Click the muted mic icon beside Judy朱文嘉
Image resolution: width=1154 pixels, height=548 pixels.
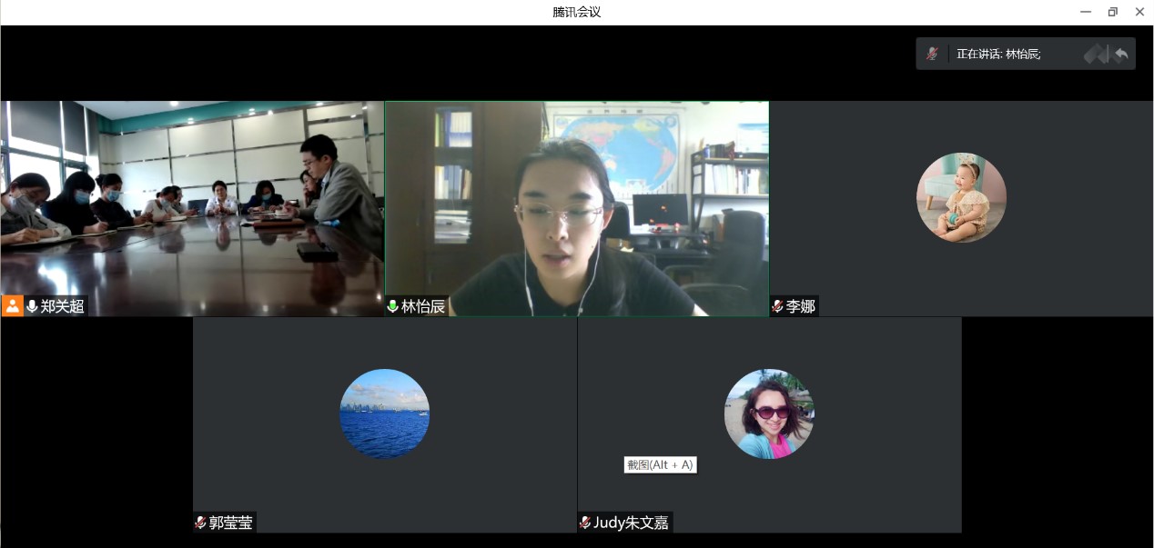(585, 523)
